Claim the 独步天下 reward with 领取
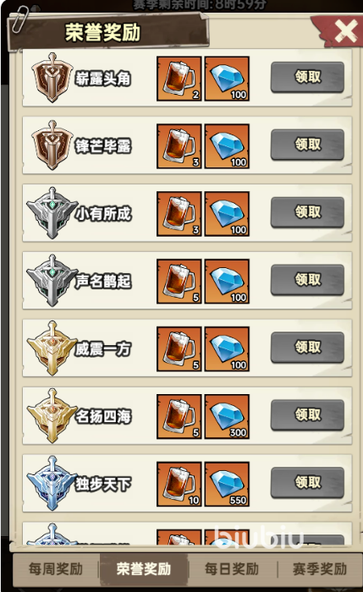Viewport: 363px width, 592px height. (307, 483)
